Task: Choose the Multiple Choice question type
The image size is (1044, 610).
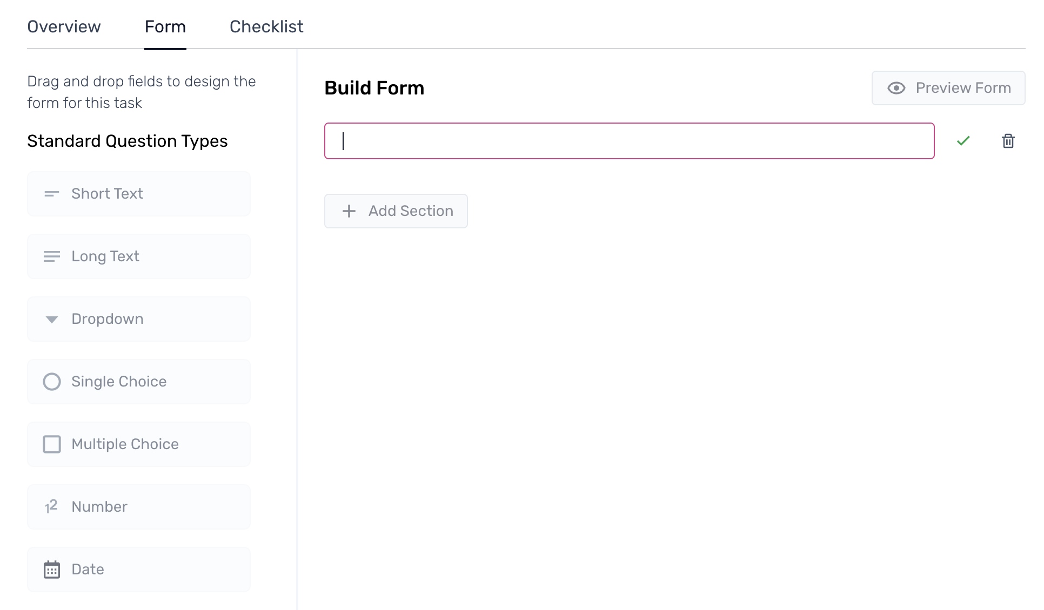Action: (139, 444)
